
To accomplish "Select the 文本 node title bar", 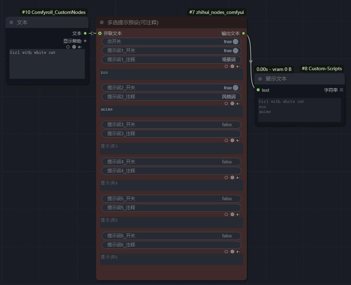I will tap(47, 22).
